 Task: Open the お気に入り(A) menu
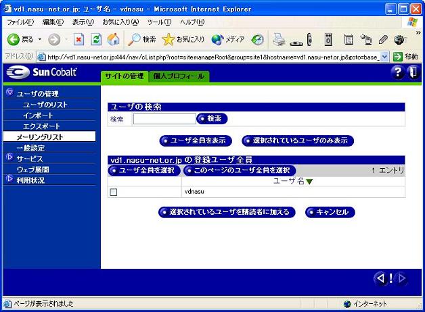pos(120,22)
